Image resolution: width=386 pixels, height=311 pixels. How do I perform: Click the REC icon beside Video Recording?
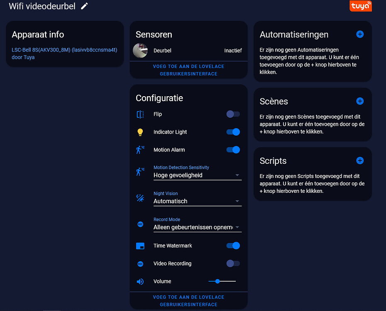(140, 263)
